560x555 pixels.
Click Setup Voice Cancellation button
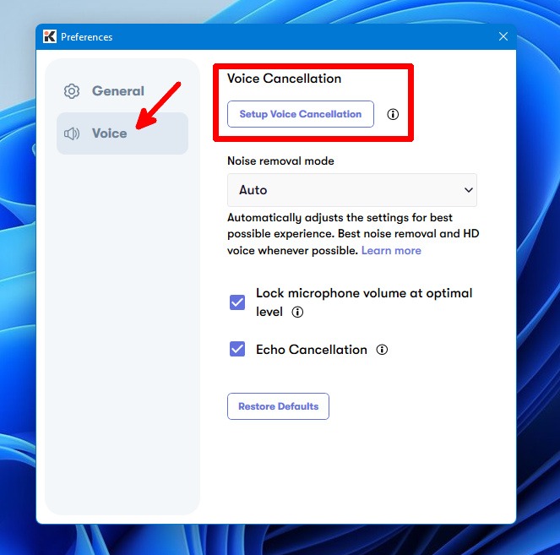coord(301,114)
